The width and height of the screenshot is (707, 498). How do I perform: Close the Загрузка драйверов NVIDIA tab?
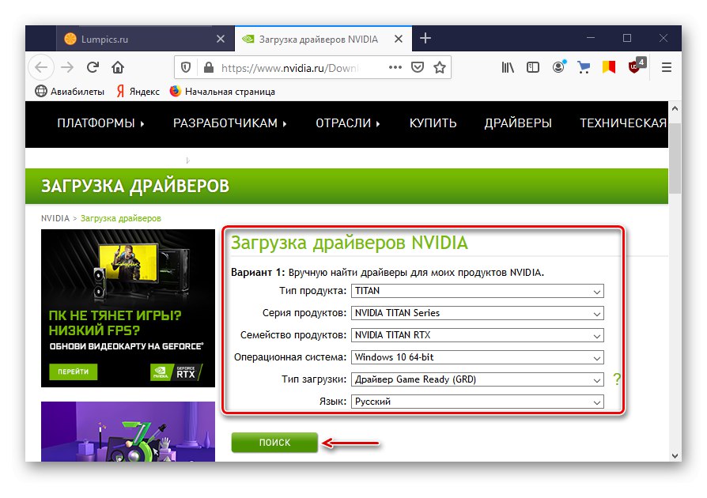click(399, 40)
